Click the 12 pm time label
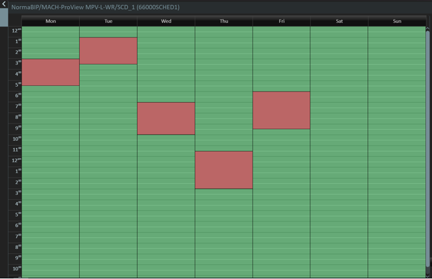432x279 pixels. [15, 161]
